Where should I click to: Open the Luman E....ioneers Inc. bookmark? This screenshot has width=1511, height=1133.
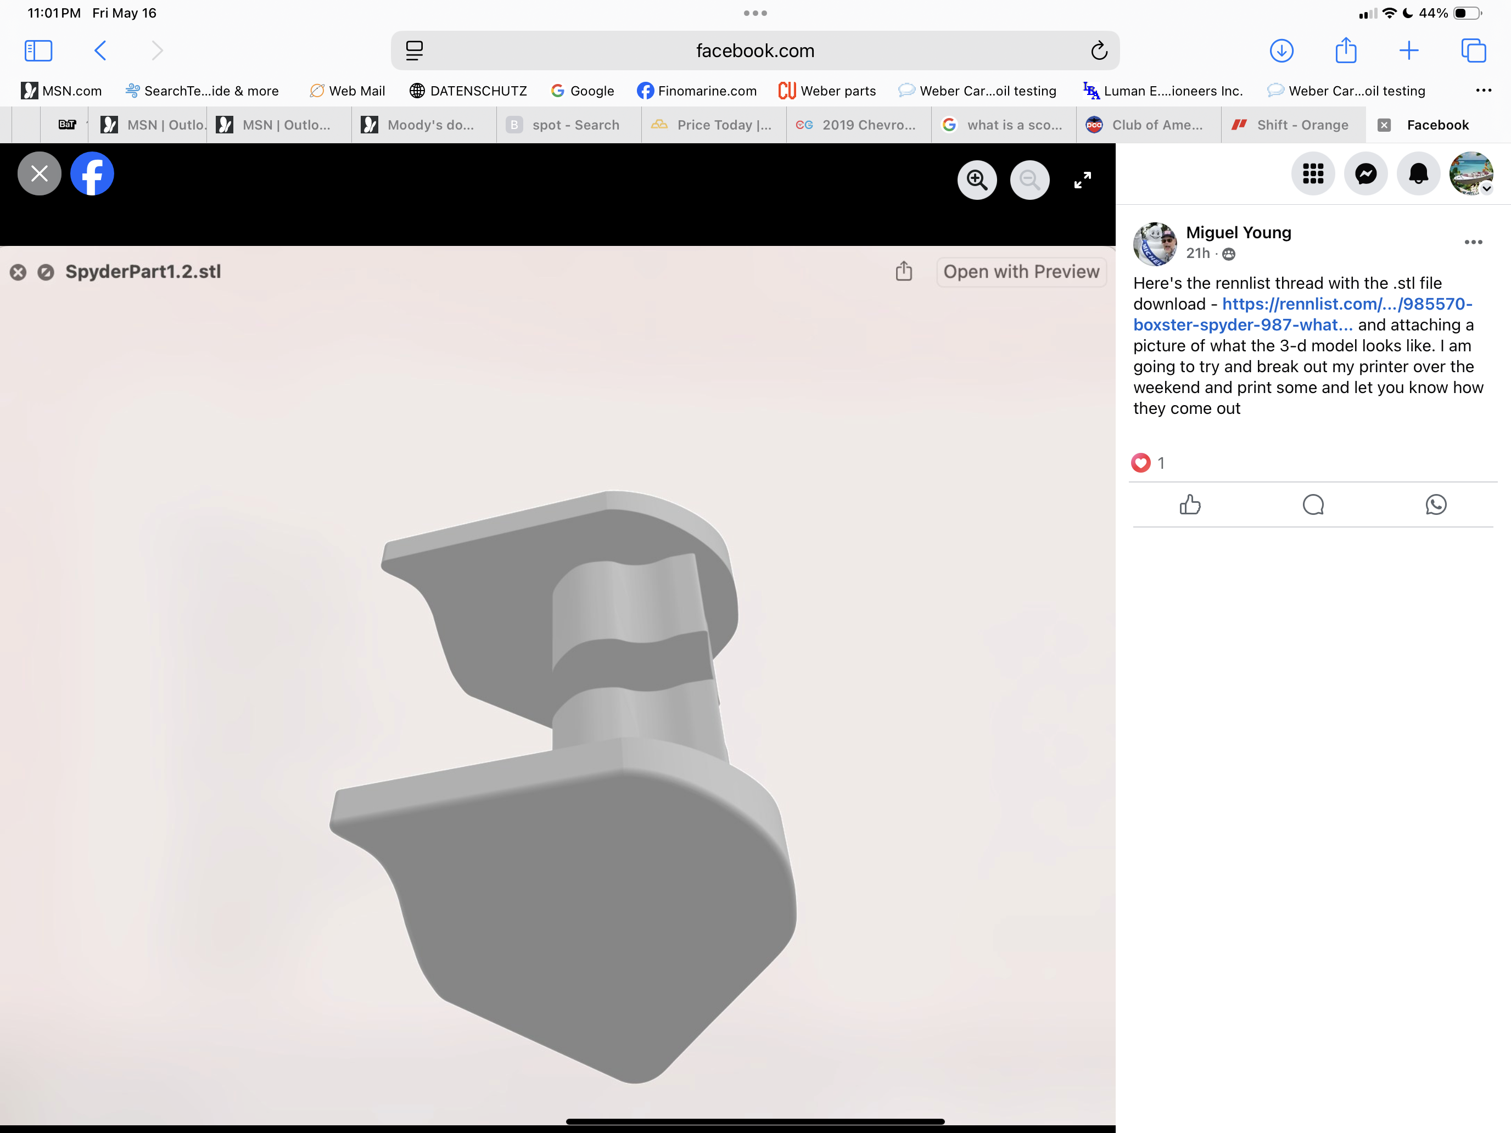coord(1163,91)
